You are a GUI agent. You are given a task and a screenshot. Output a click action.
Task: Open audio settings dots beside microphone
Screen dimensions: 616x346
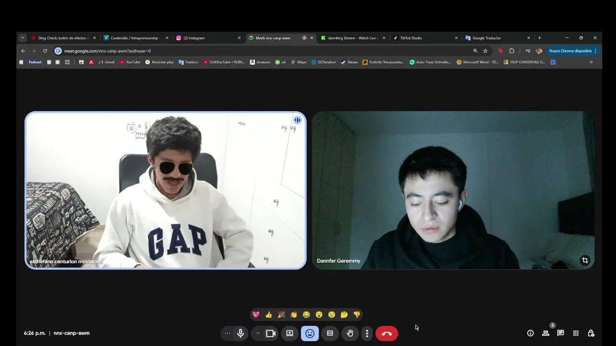(228, 333)
